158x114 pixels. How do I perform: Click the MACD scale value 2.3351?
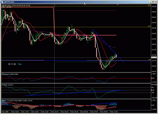(154, 100)
